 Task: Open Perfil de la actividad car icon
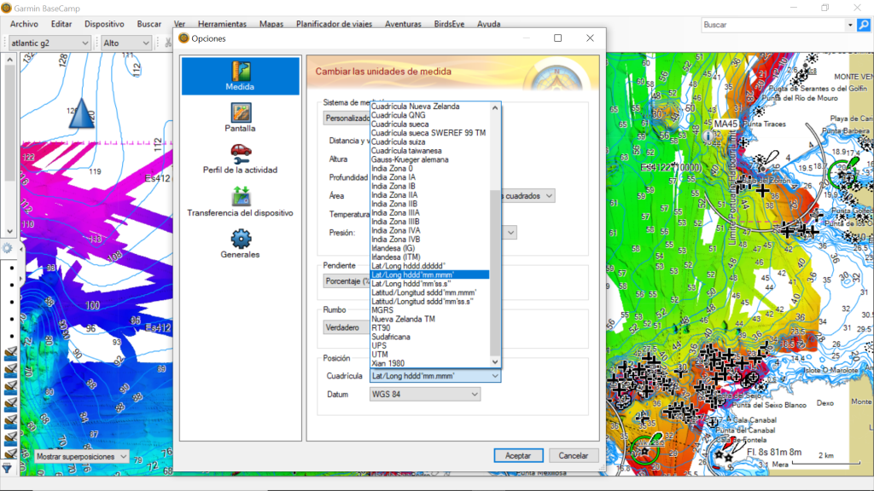tap(241, 153)
